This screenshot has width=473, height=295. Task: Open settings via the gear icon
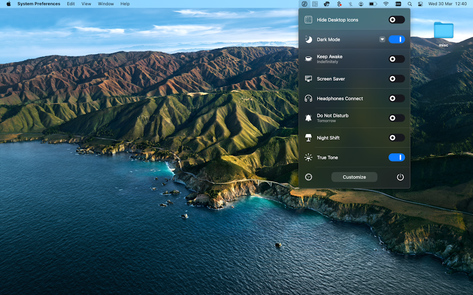point(308,177)
